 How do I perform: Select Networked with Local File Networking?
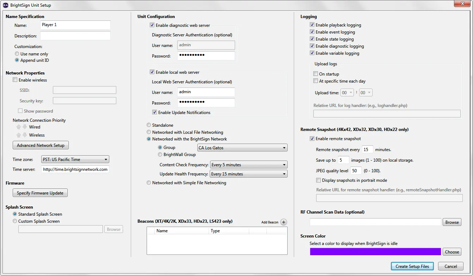[149, 132]
